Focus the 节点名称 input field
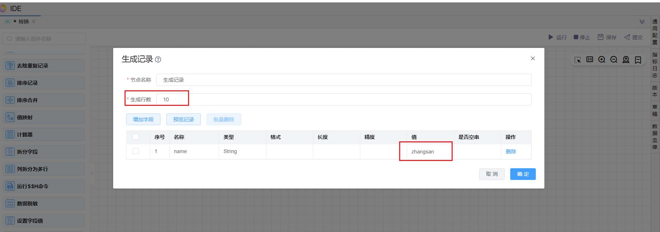This screenshot has height=232, width=660. (344, 80)
